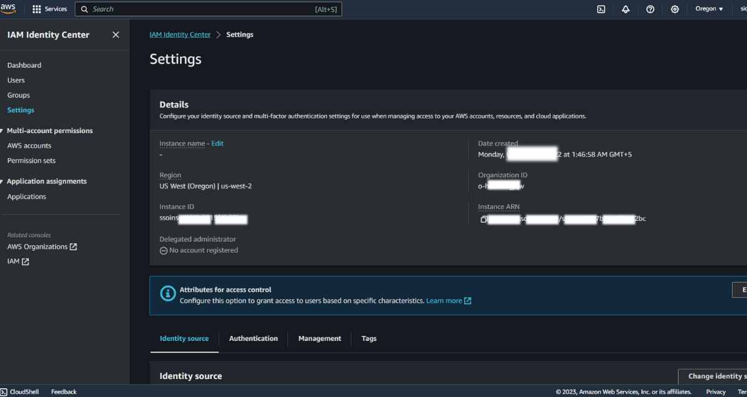Image resolution: width=747 pixels, height=397 pixels.
Task: Open Applications in sidebar
Action: point(27,197)
